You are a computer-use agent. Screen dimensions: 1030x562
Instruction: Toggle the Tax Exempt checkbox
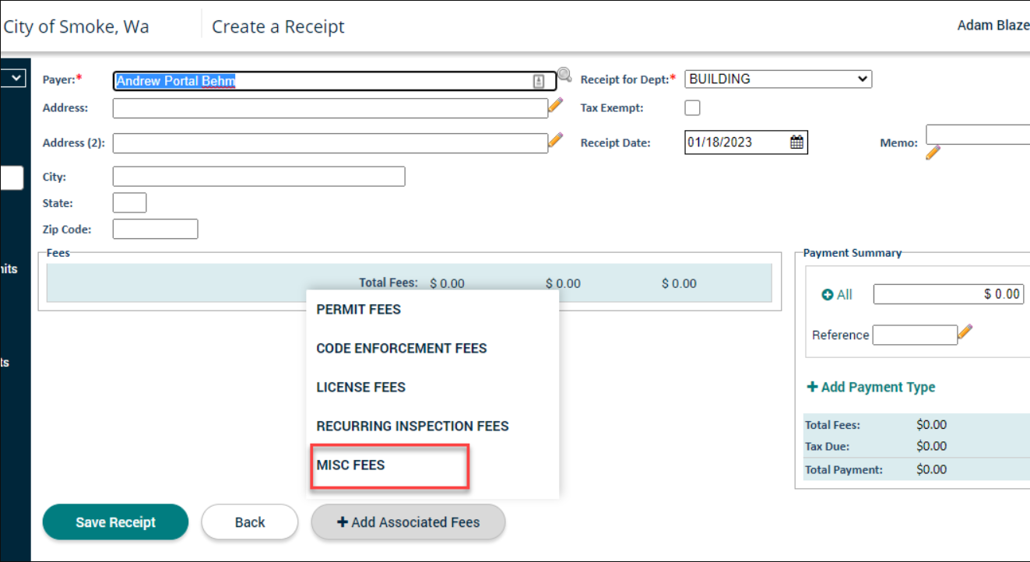click(x=692, y=108)
